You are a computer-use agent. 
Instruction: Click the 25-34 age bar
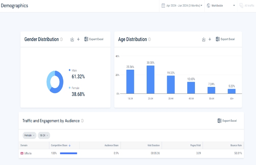tap(151, 80)
